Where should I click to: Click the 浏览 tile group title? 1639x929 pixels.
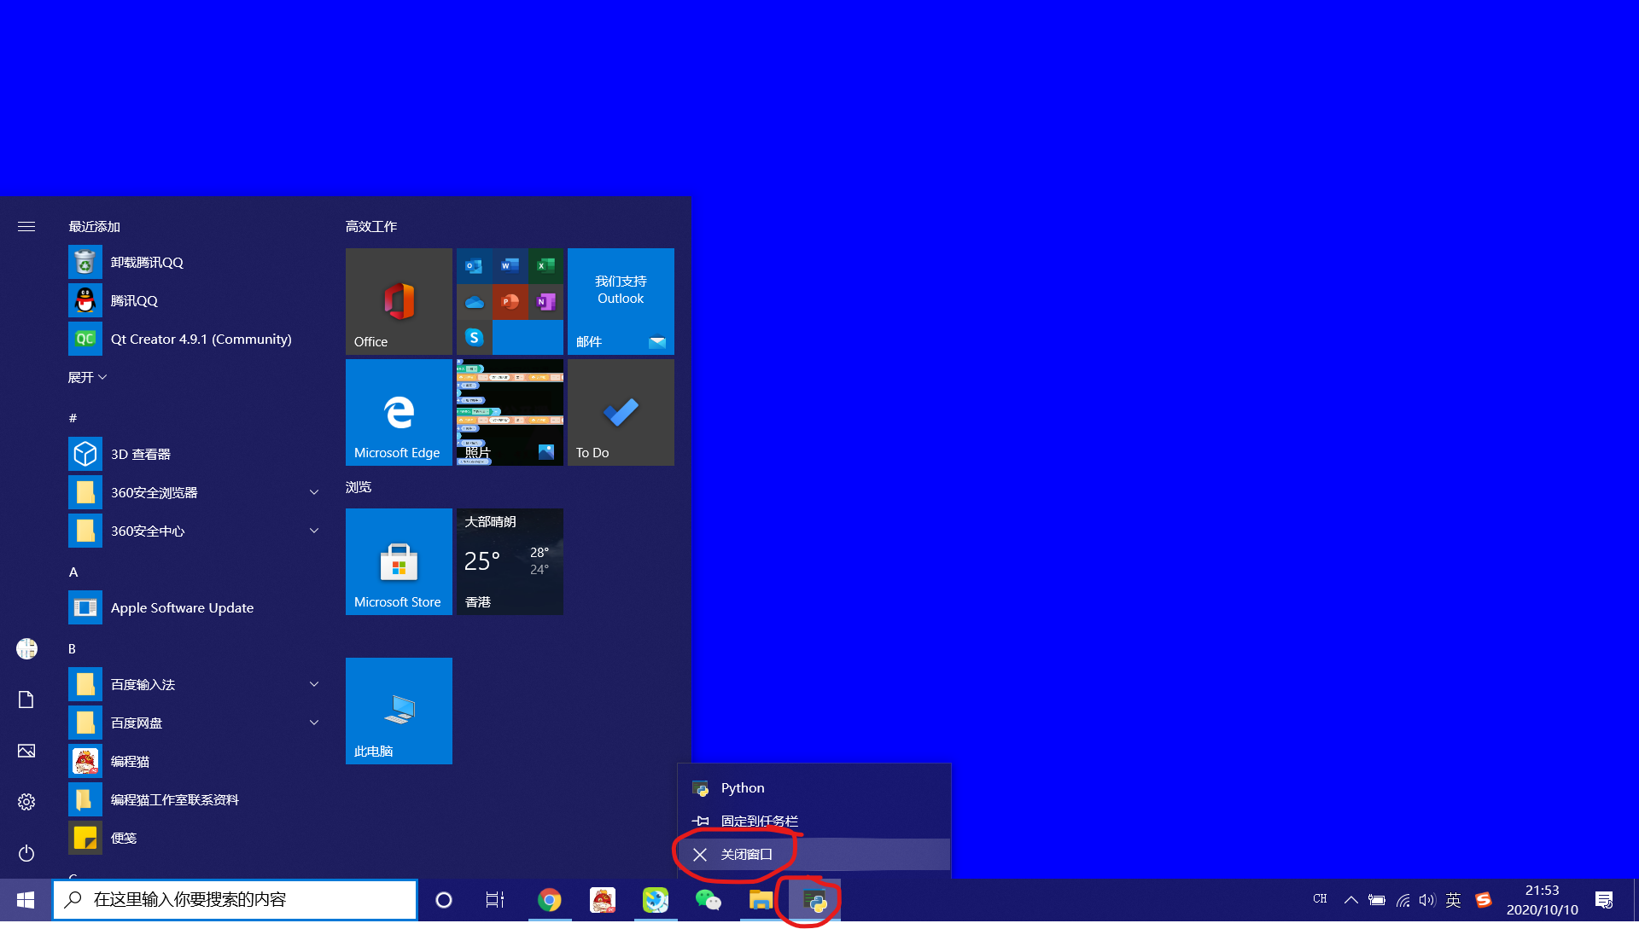(359, 486)
